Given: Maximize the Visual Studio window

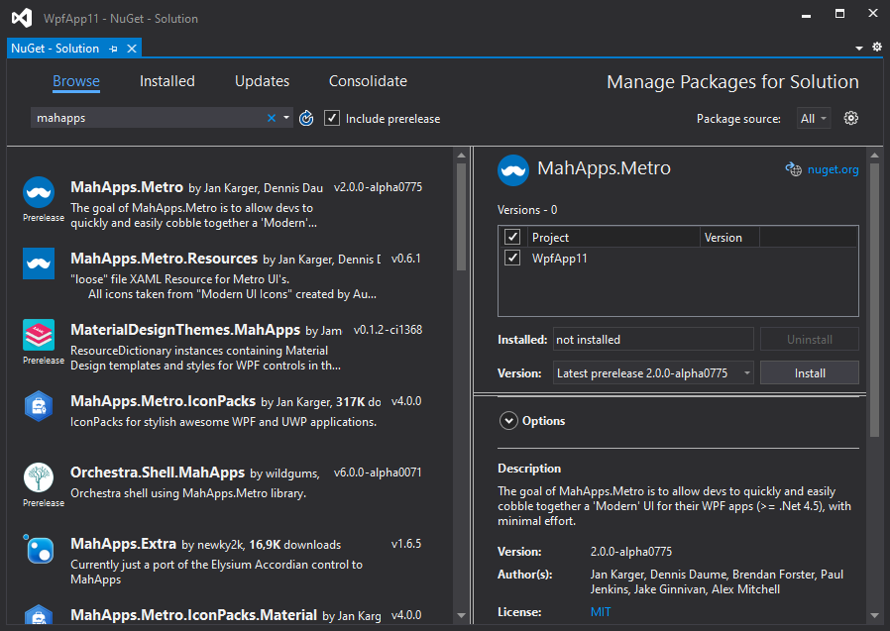Looking at the screenshot, I should (x=839, y=14).
